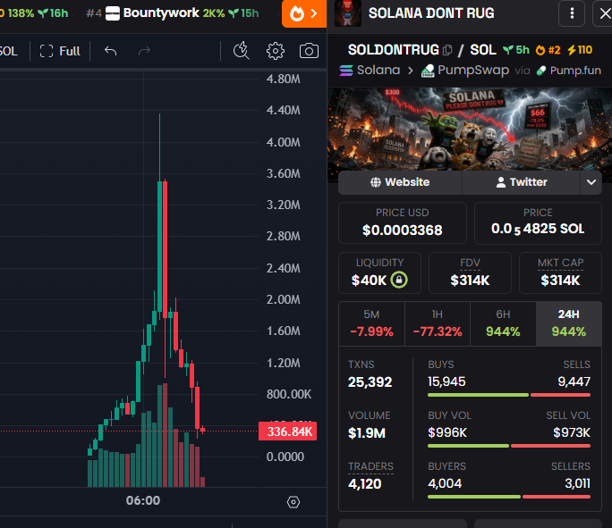Click the TXNS 25,392 value
The height and width of the screenshot is (528, 612).
[x=370, y=381]
